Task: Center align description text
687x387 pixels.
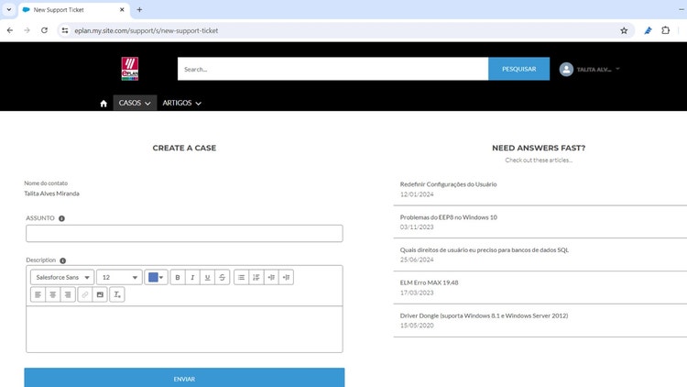Action: tap(52, 294)
